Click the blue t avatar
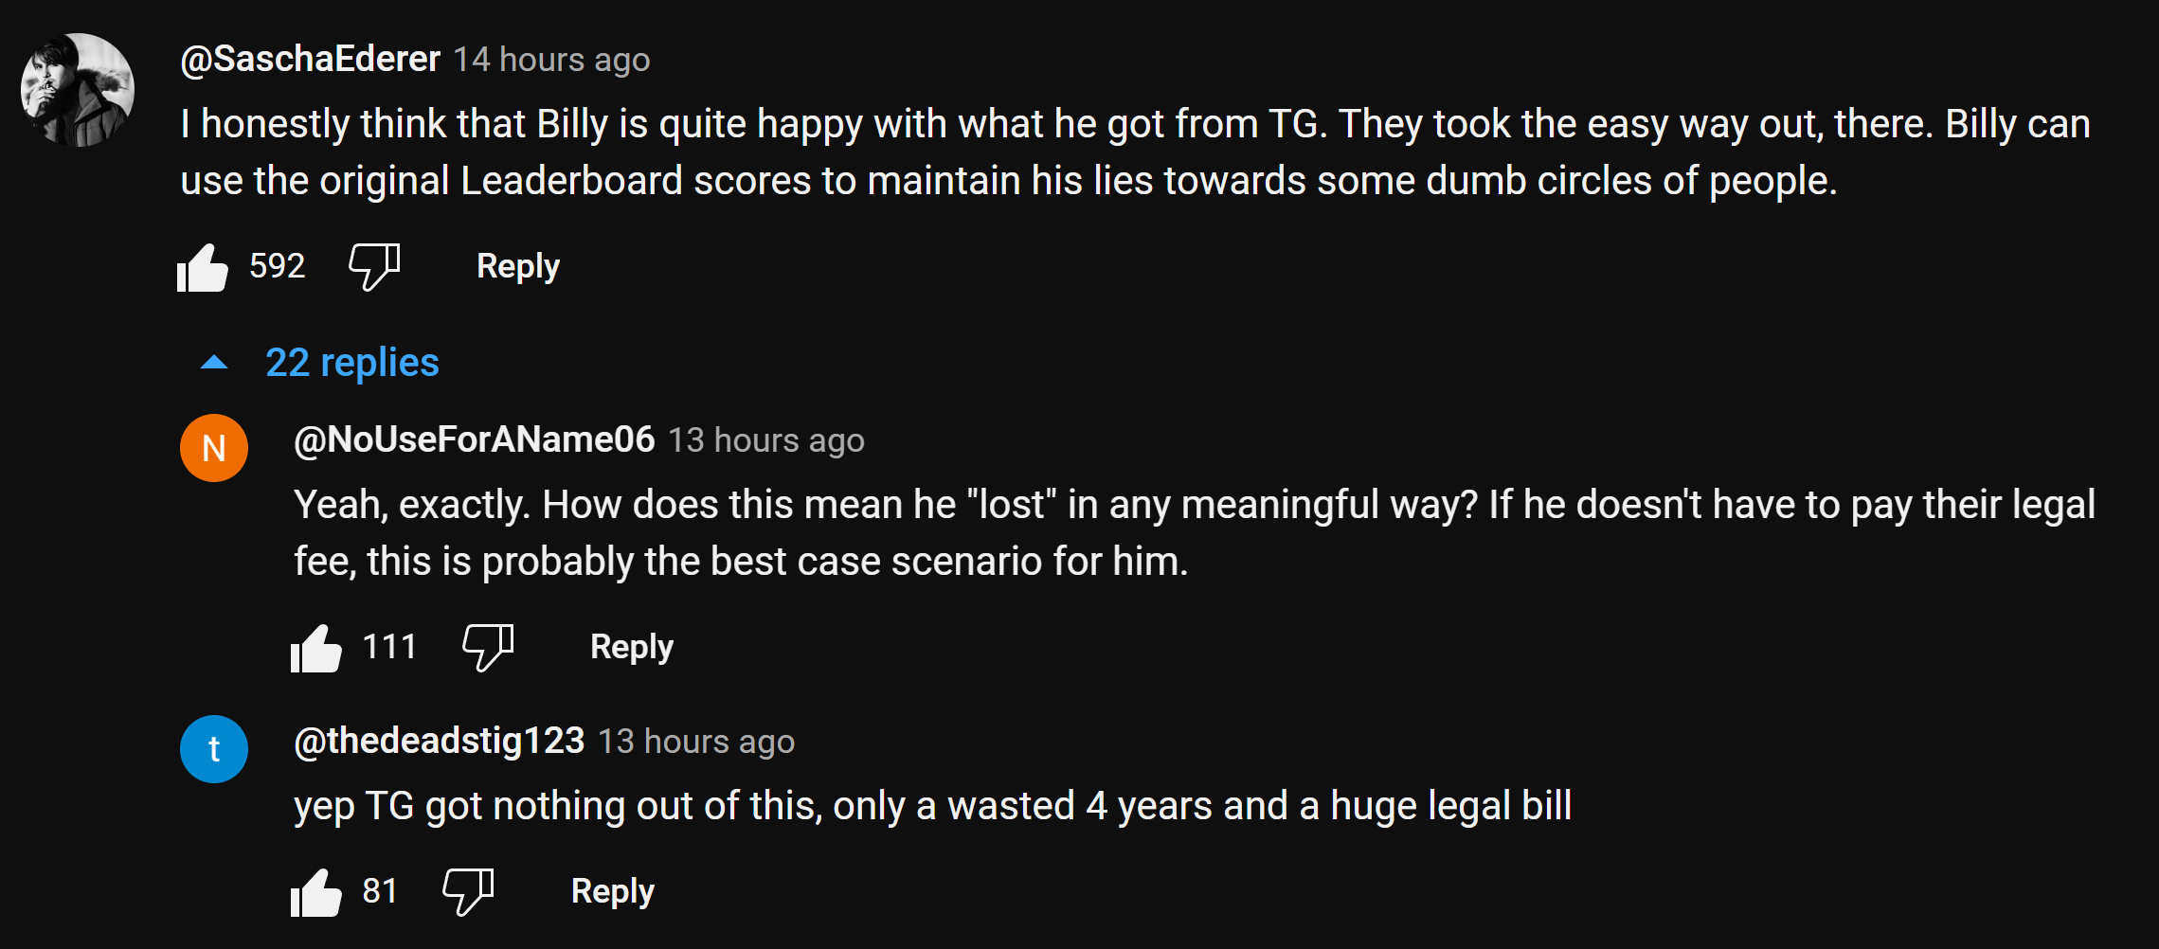Viewport: 2159px width, 949px height. 214,749
